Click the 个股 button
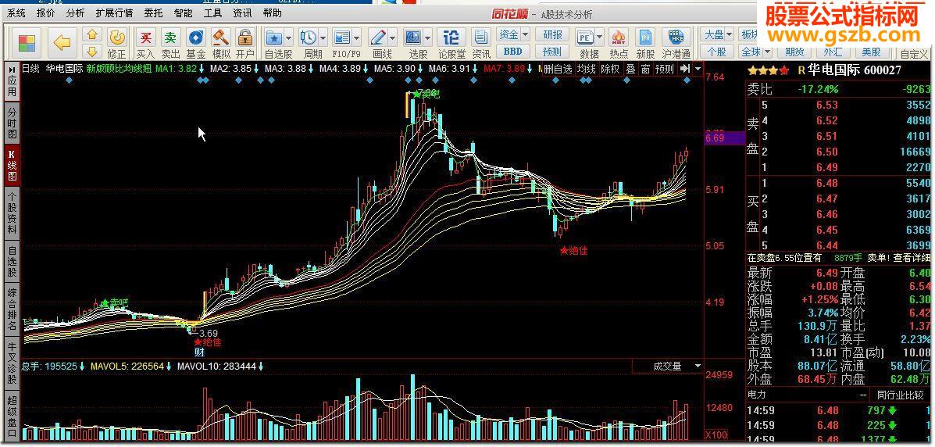 click(717, 52)
